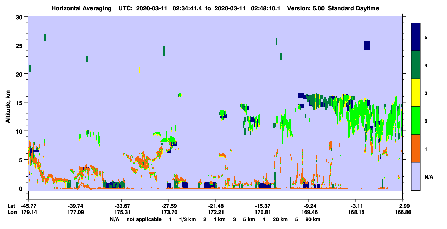This screenshot has width=447, height=229.
Task: Click the dark blue block near 25 km
Action: pos(367,45)
